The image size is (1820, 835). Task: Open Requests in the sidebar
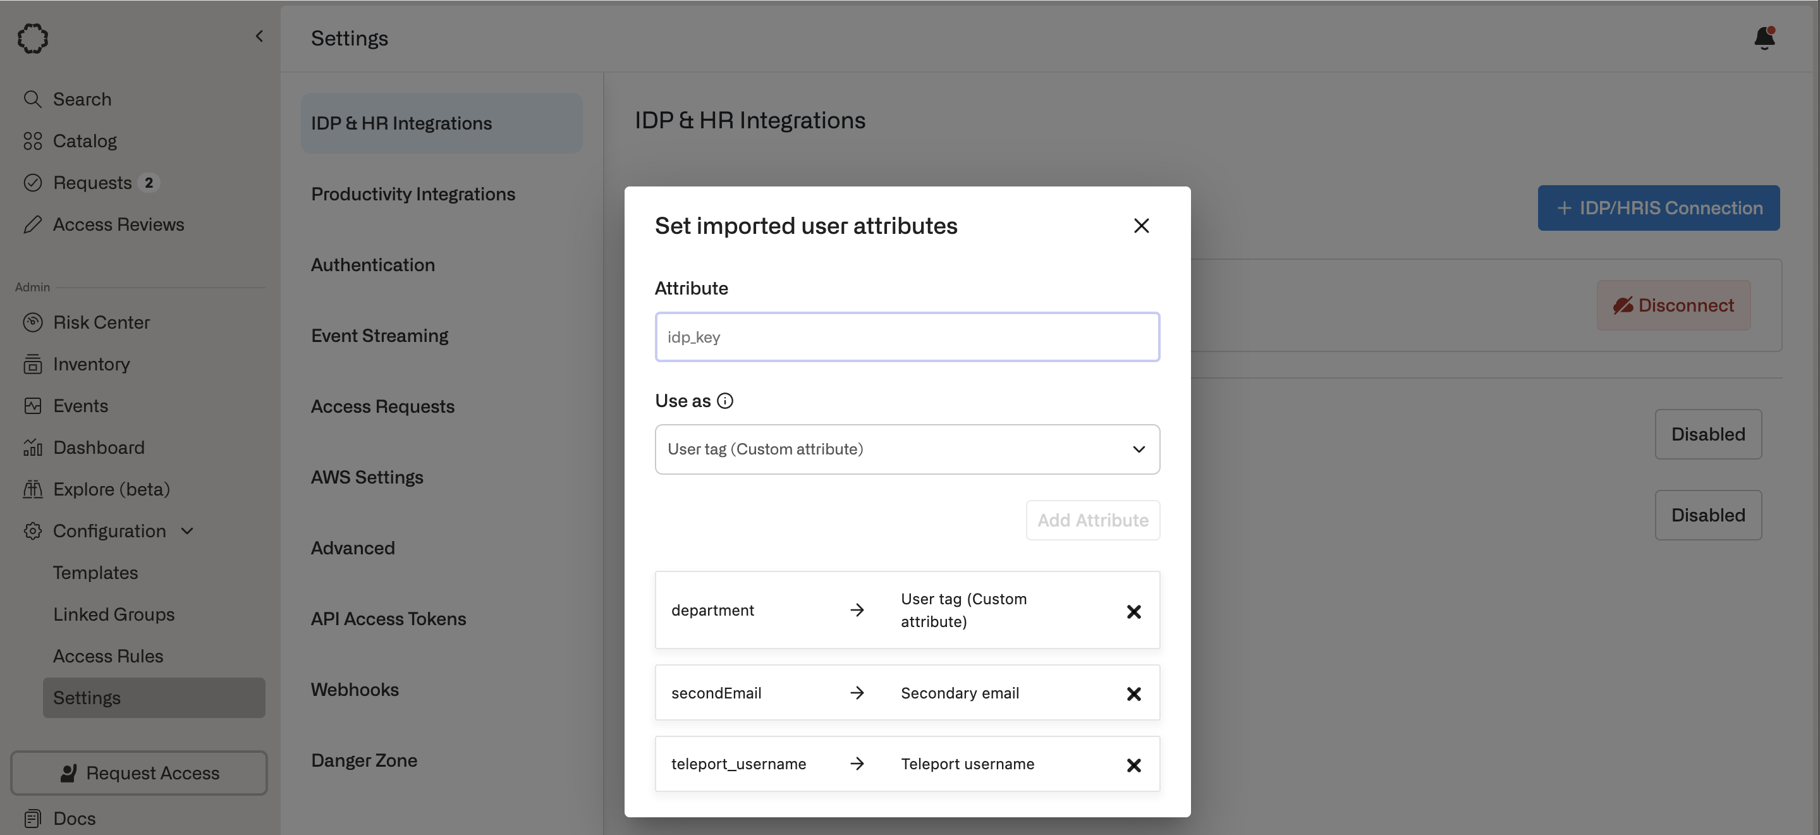point(91,183)
